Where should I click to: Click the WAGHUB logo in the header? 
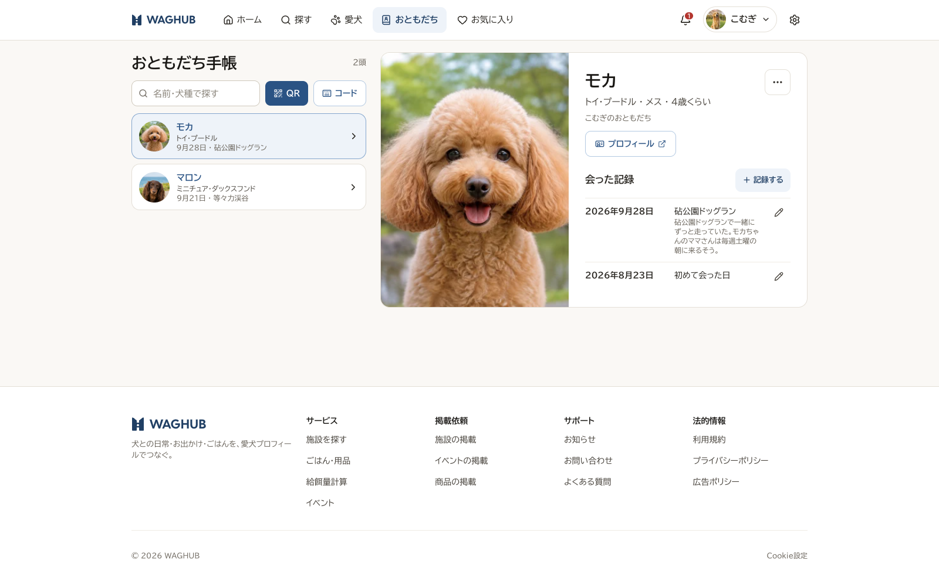pyautogui.click(x=164, y=20)
